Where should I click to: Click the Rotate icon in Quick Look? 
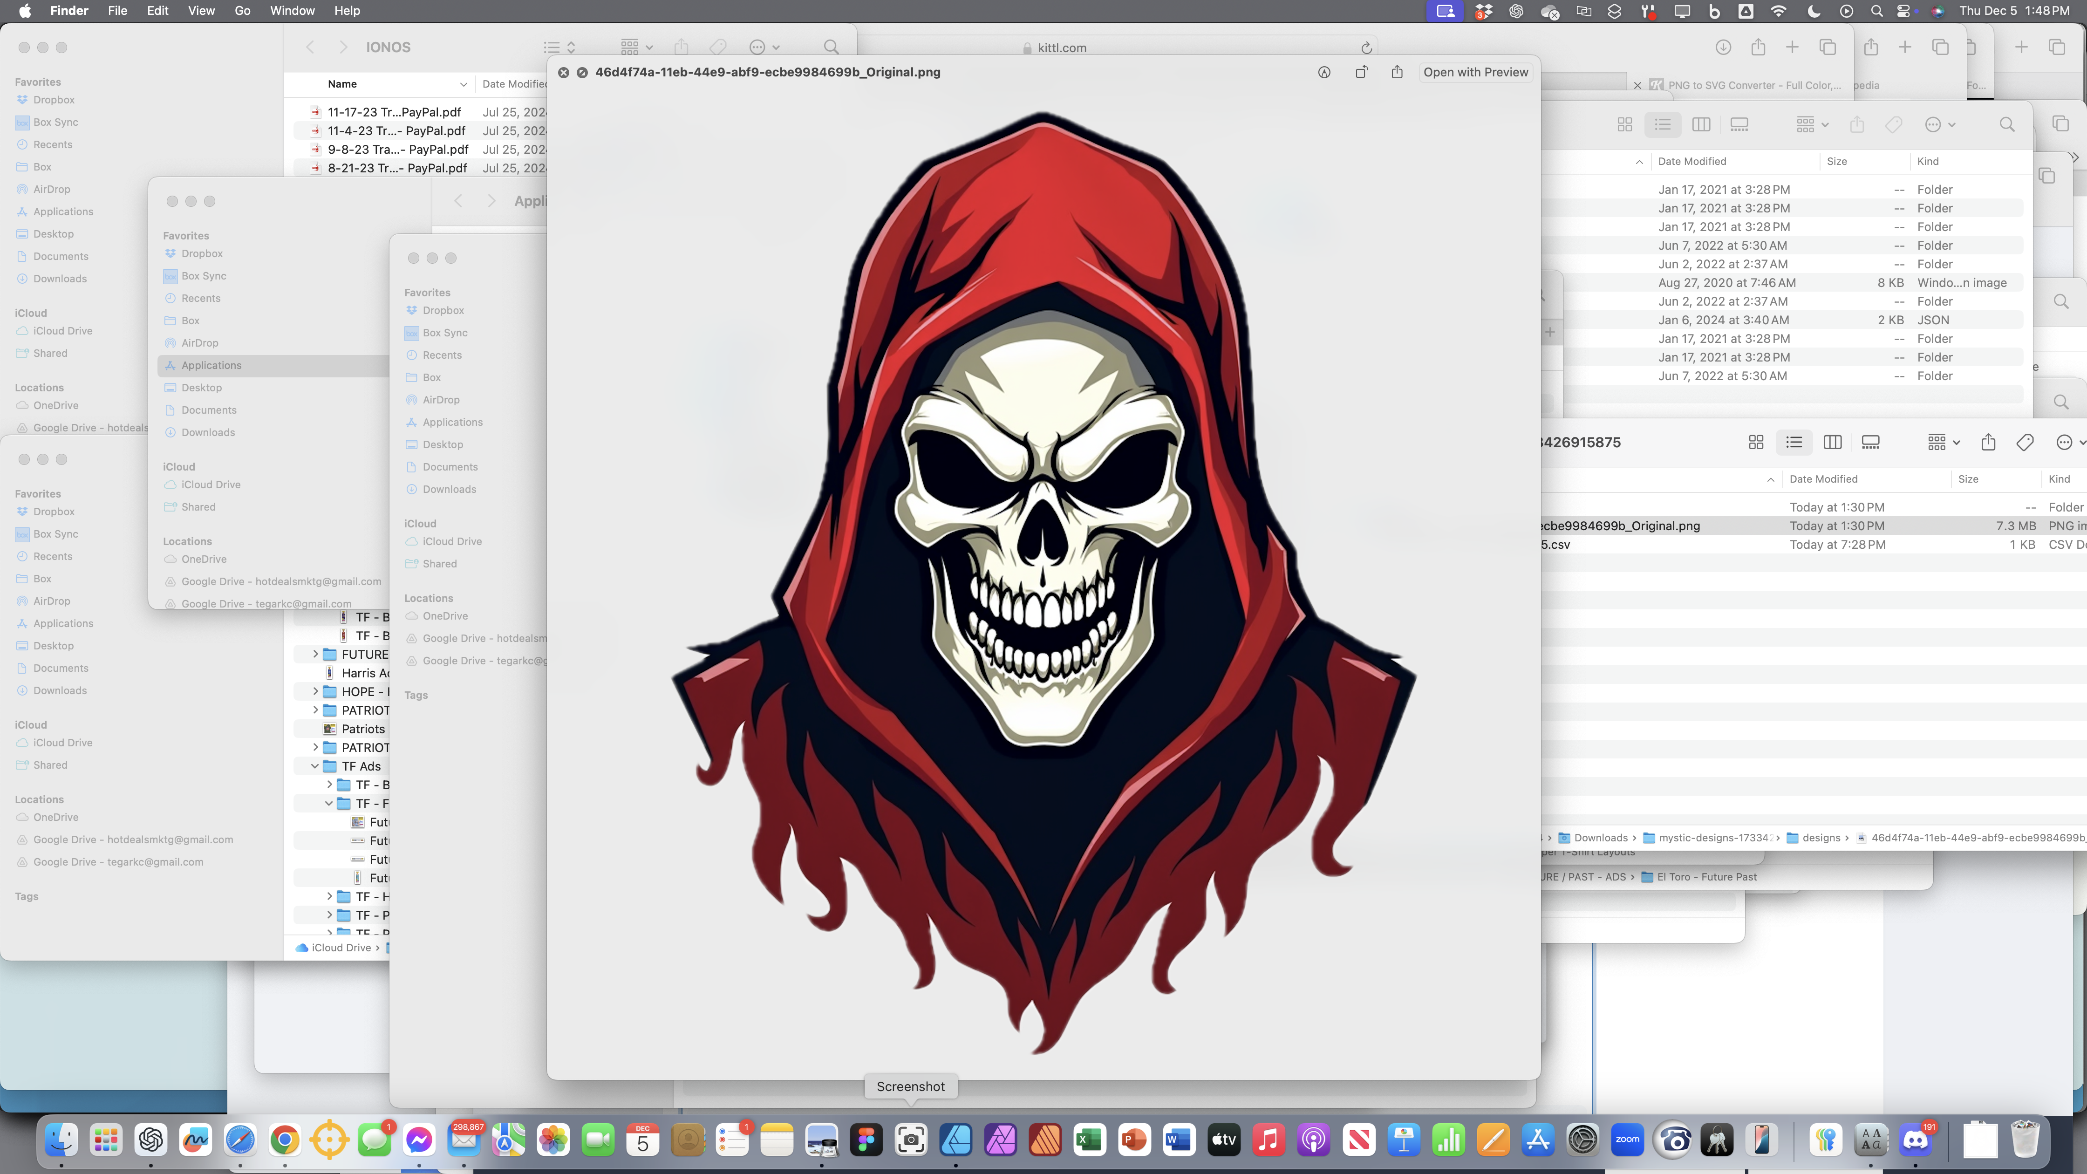coord(1361,72)
